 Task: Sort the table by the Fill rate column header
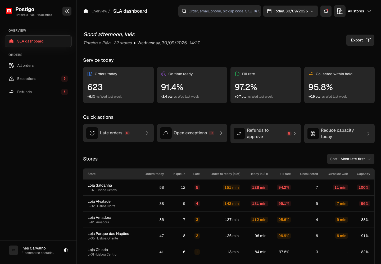coord(285,174)
